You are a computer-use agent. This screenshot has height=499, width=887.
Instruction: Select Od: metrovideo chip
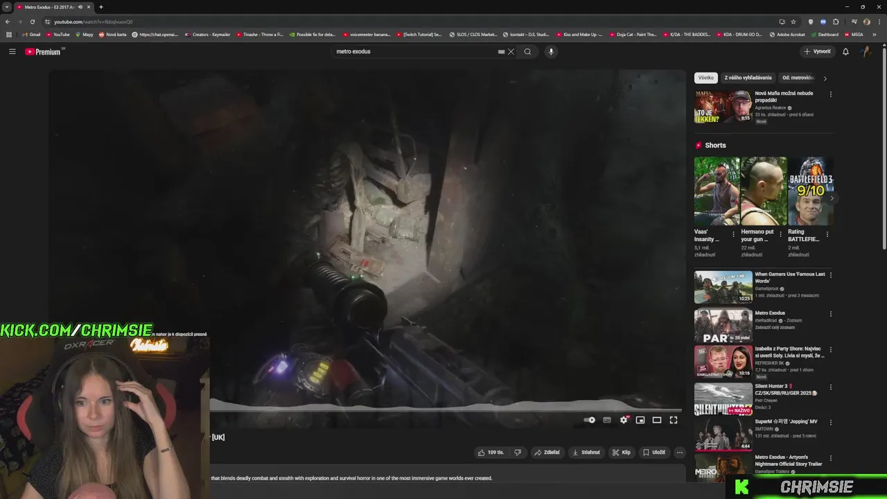(797, 78)
